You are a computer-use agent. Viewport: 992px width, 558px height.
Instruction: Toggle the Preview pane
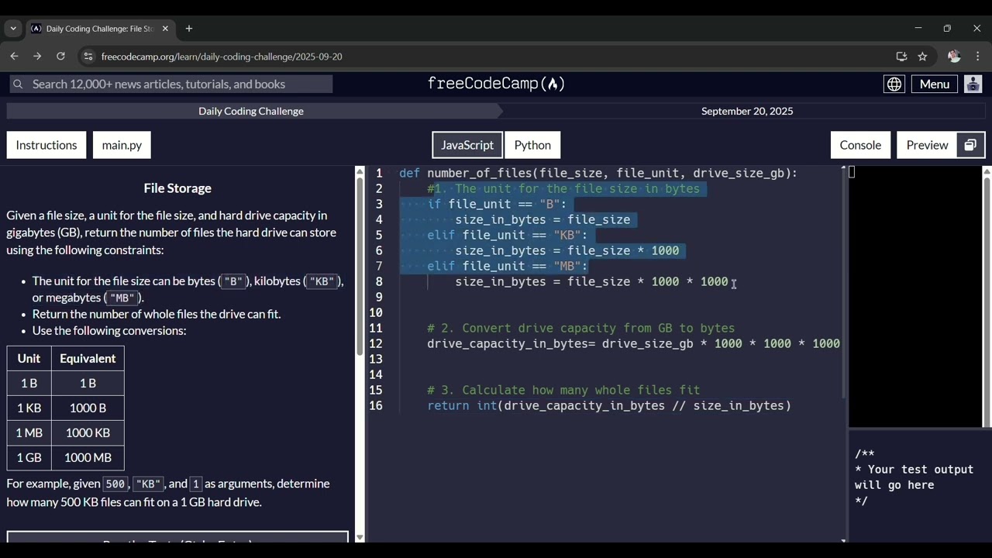(927, 145)
